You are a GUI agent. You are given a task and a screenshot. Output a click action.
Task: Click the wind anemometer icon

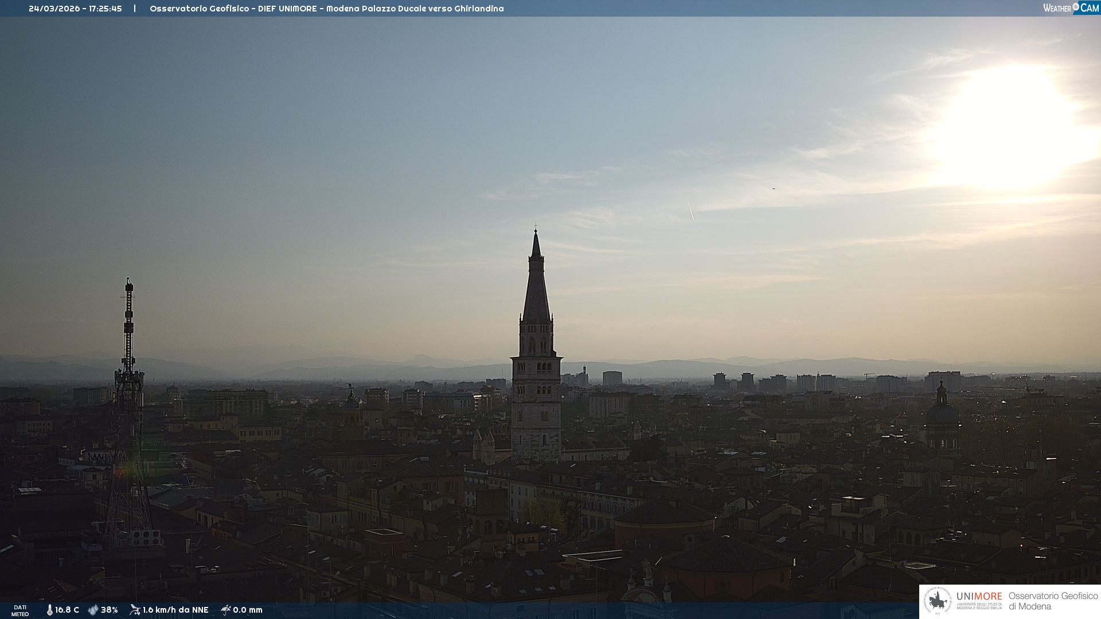pyautogui.click(x=135, y=610)
